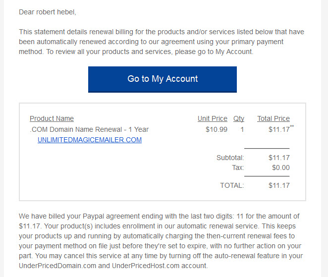Click the $10.99 unit price value
328x277 pixels.
217,129
